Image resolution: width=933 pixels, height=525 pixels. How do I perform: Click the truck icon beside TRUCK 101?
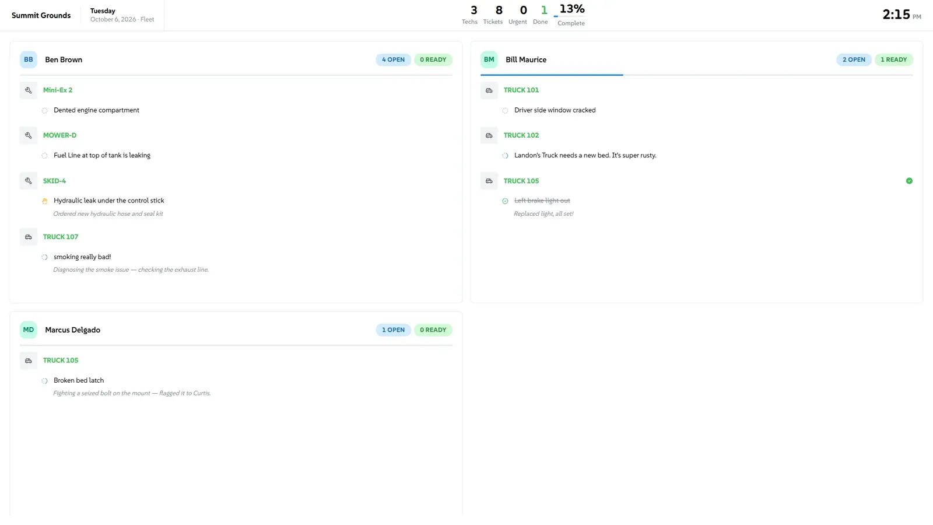pyautogui.click(x=489, y=90)
